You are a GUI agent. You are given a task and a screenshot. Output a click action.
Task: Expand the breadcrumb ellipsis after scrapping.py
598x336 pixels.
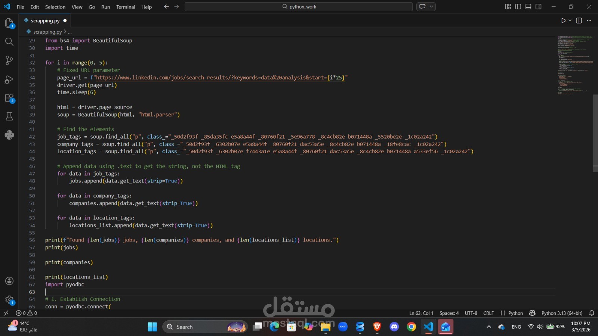click(x=70, y=32)
